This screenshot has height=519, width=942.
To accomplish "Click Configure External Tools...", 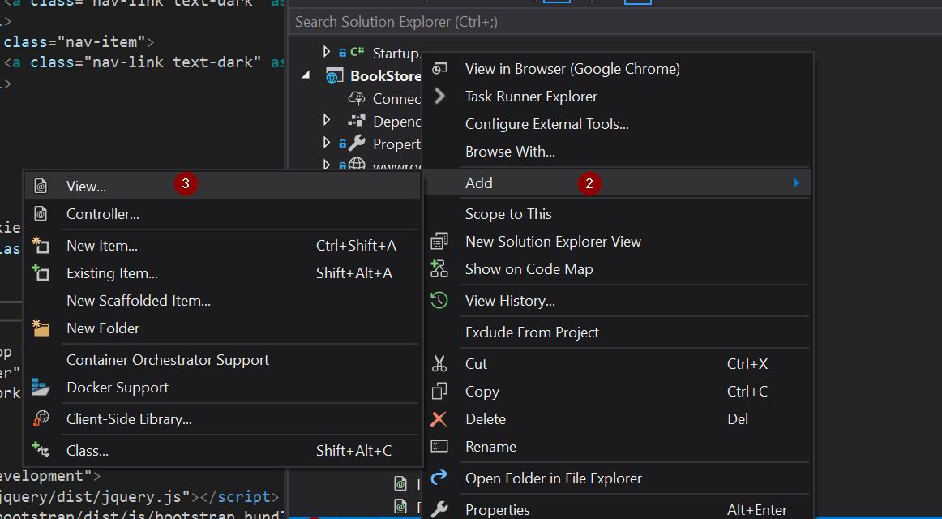I will click(x=546, y=124).
